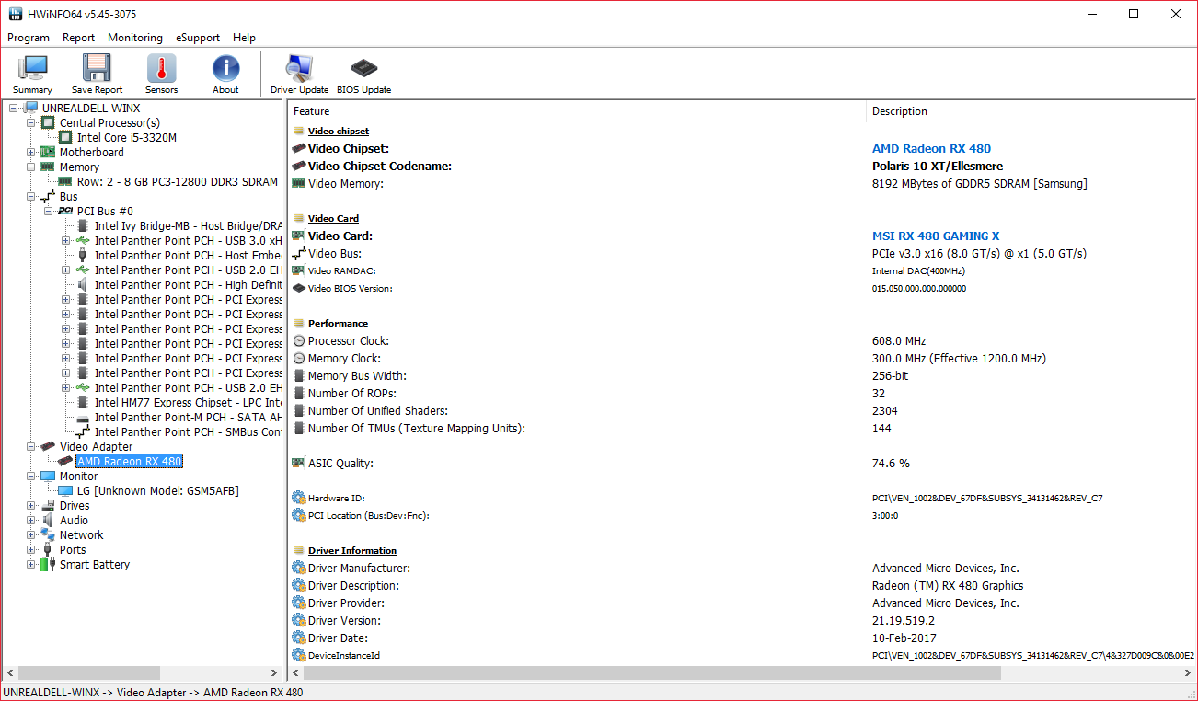
Task: Click the Bus icon in tree
Action: (48, 197)
